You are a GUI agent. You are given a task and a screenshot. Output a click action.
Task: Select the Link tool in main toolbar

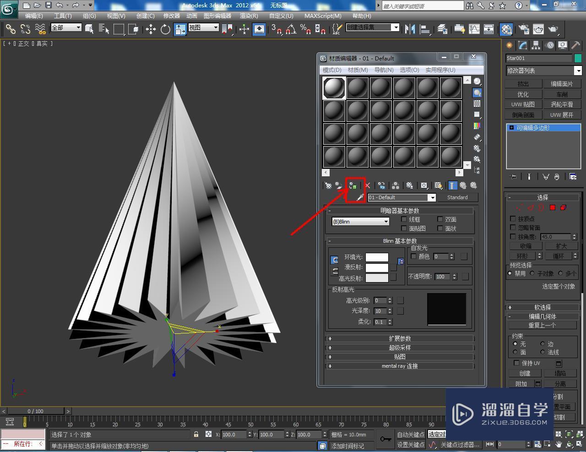tap(10, 29)
